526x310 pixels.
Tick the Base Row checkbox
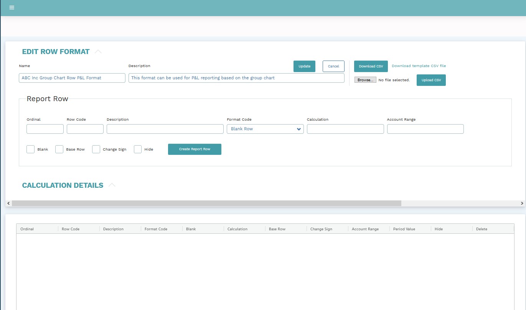(x=59, y=149)
